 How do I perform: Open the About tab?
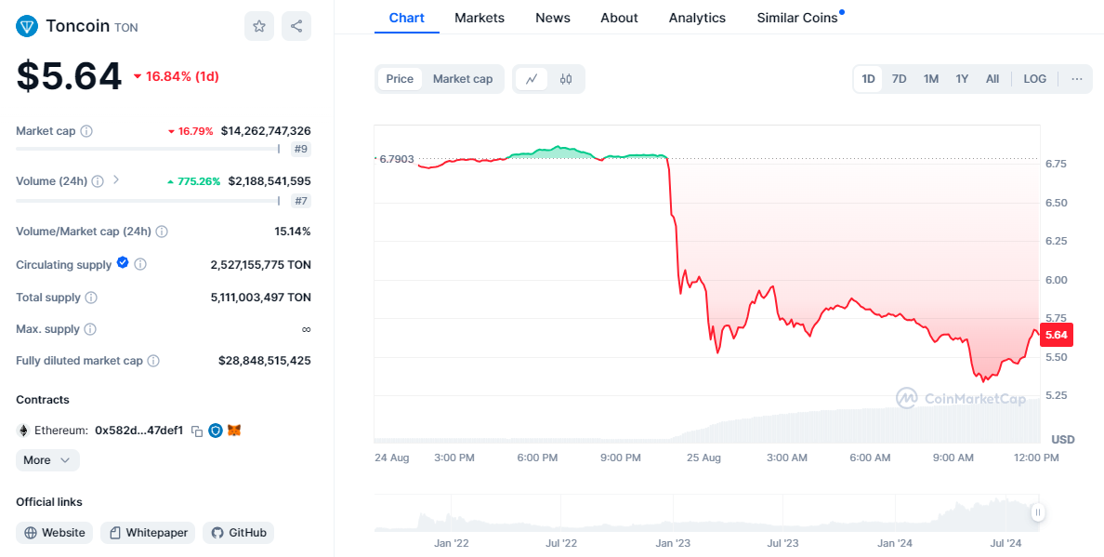[620, 18]
